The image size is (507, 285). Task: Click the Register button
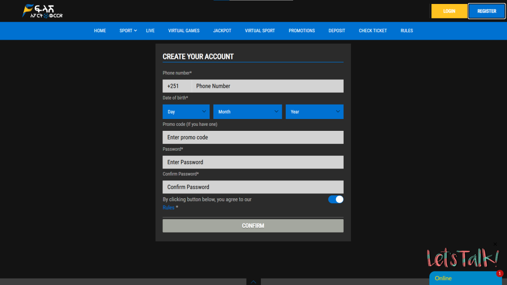487,11
